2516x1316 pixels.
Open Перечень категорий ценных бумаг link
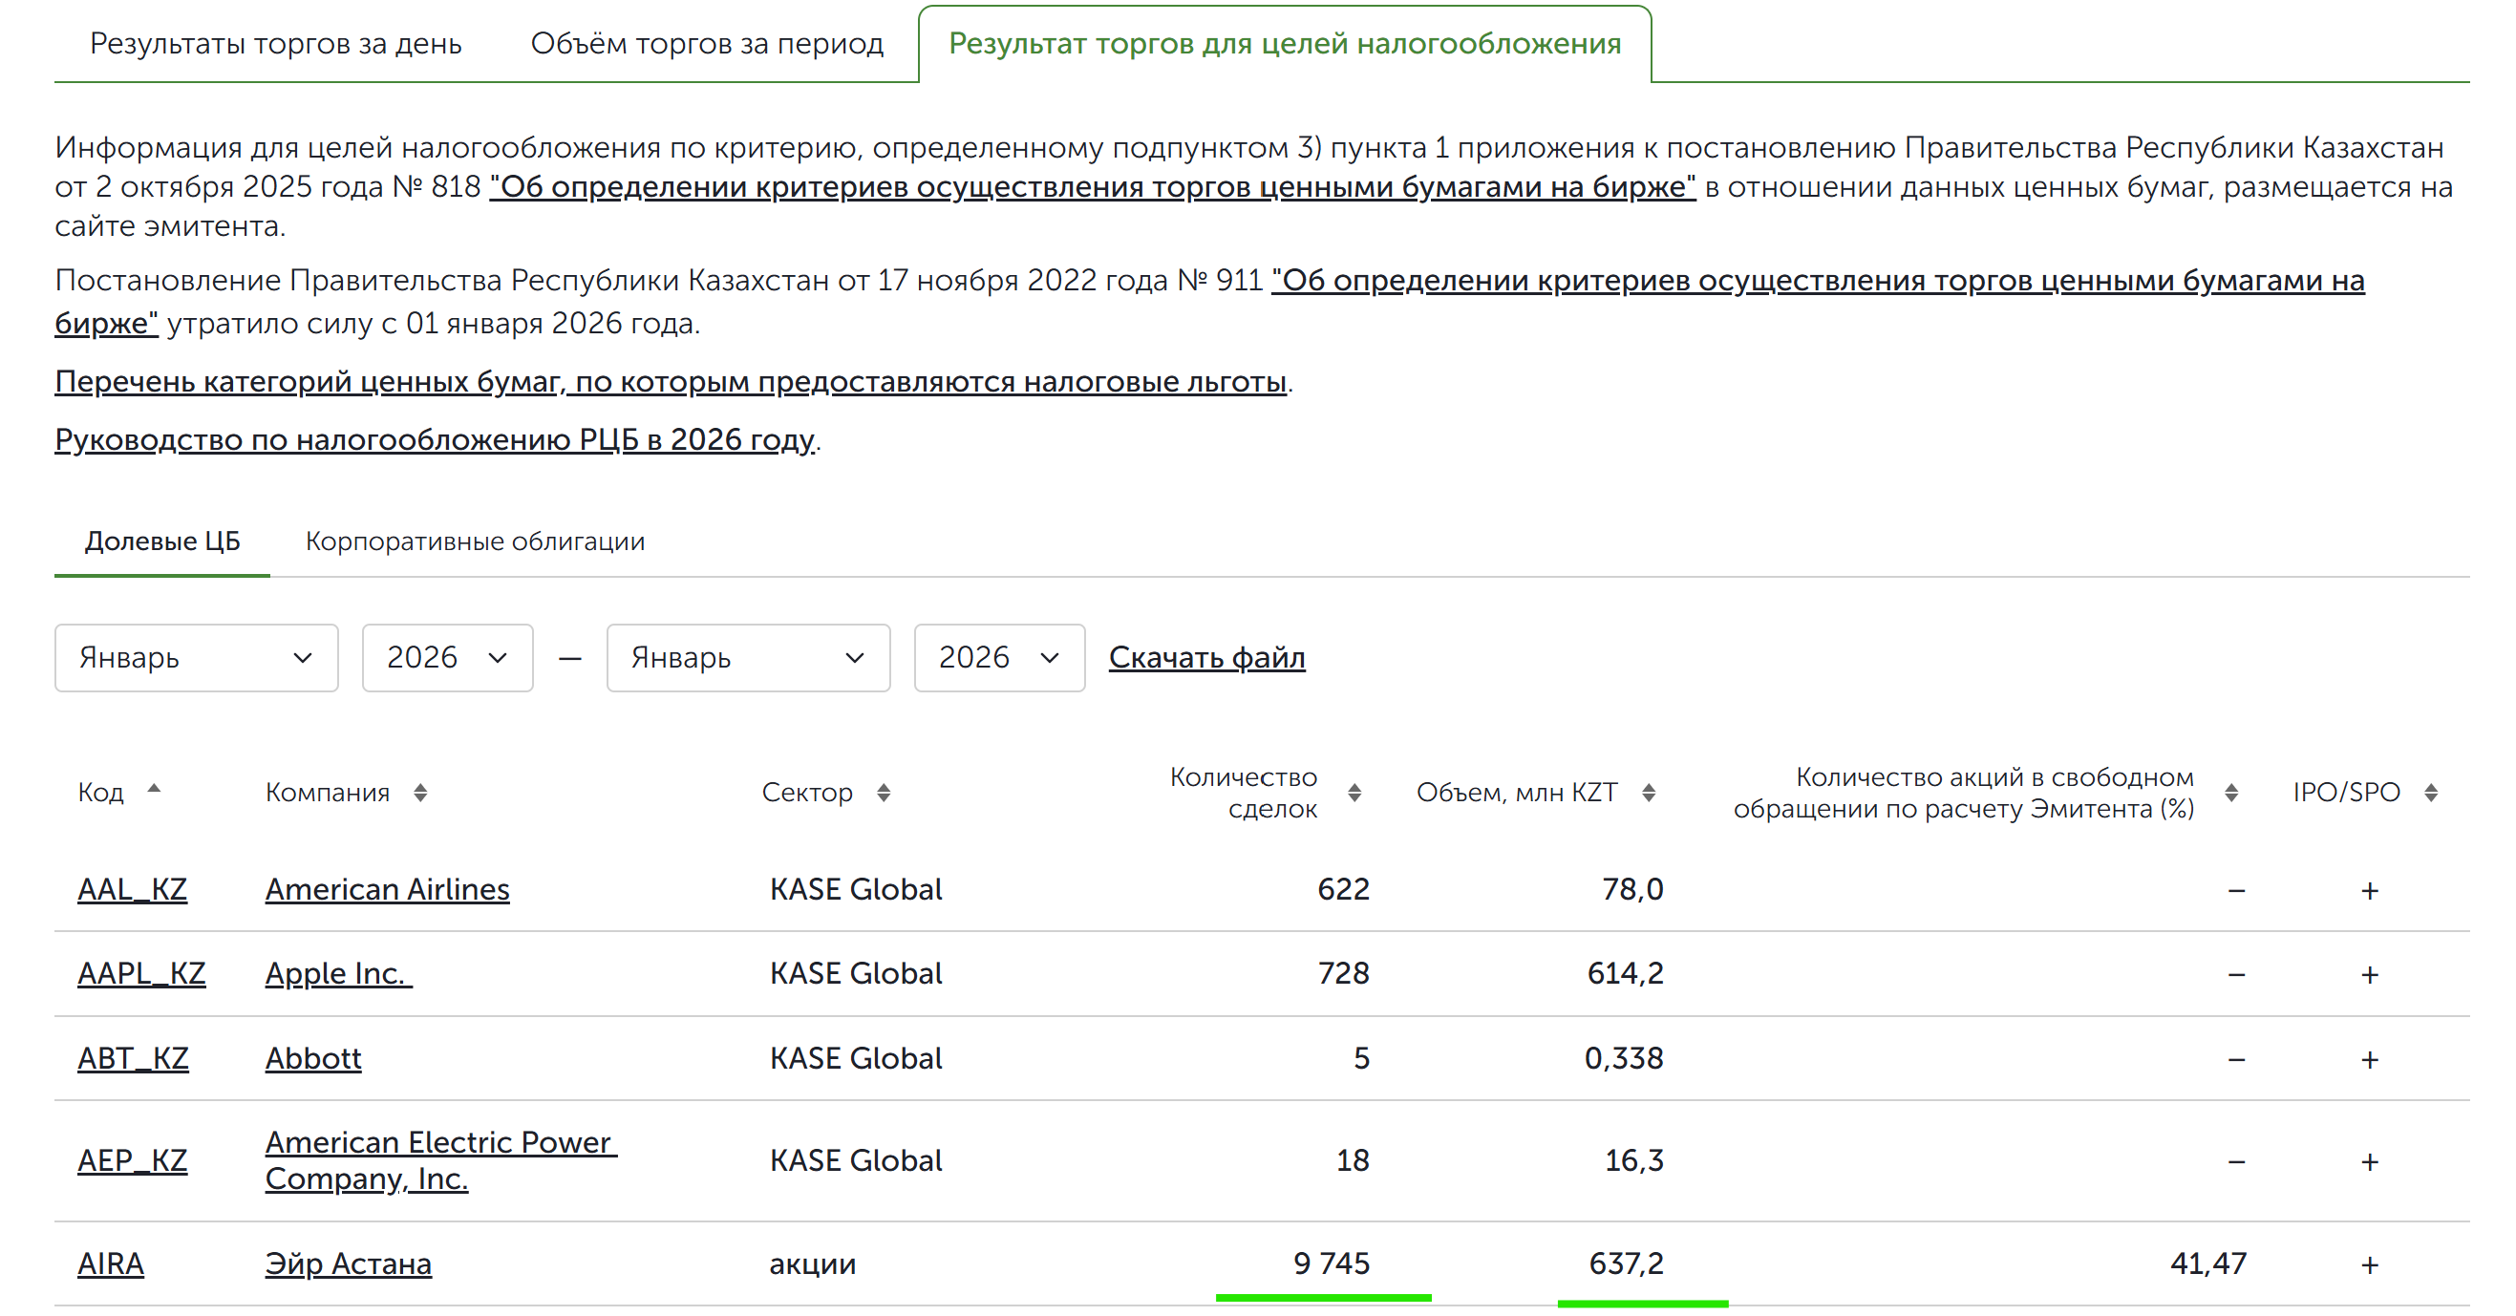[670, 382]
